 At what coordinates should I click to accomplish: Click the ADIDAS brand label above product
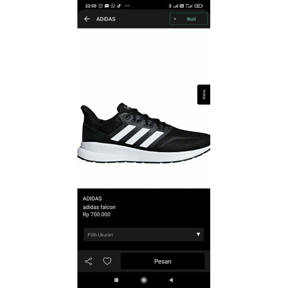tap(92, 199)
